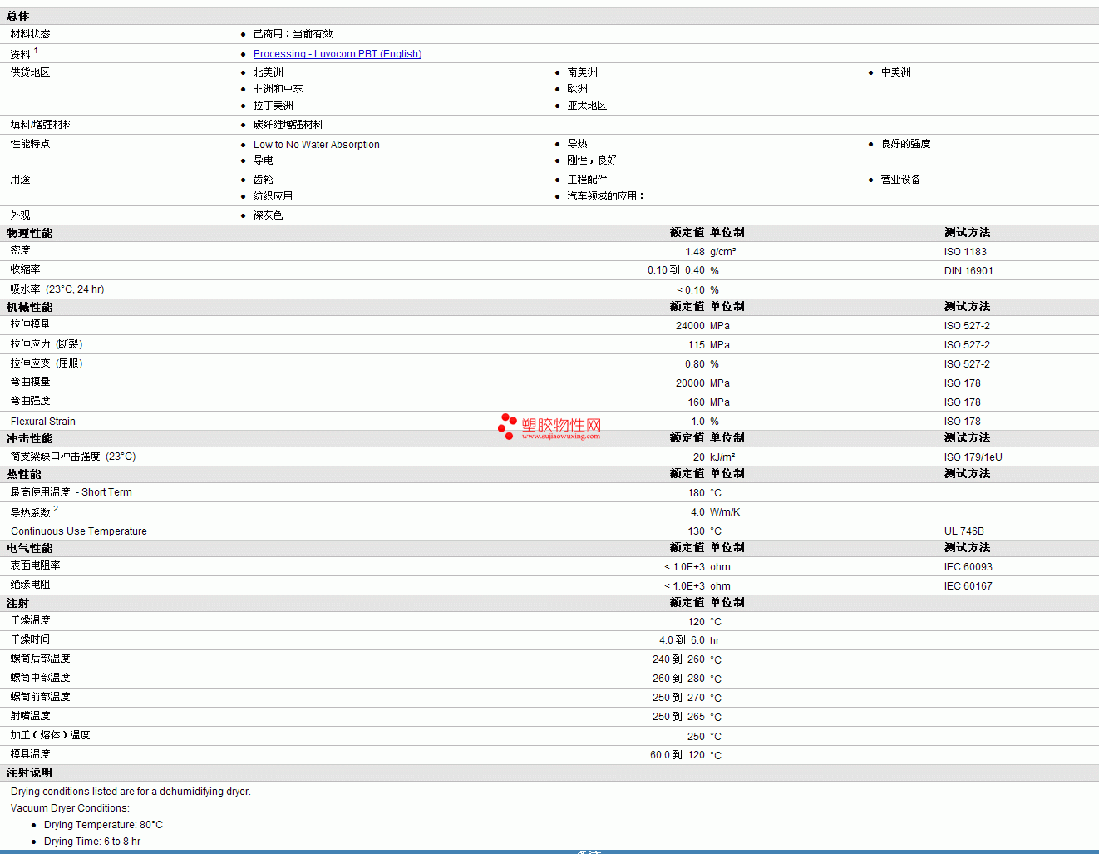Click the 电气性能 section header
1099x854 pixels.
(29, 548)
